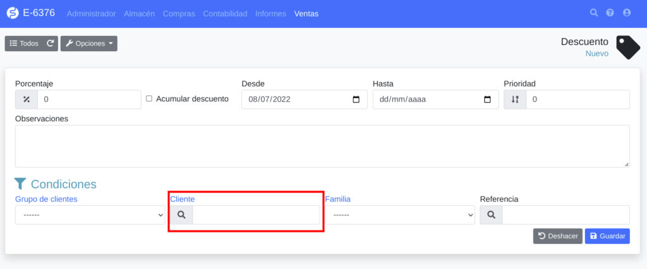Focus the Porcentaje input field
This screenshot has width=647, height=269.
coord(89,100)
